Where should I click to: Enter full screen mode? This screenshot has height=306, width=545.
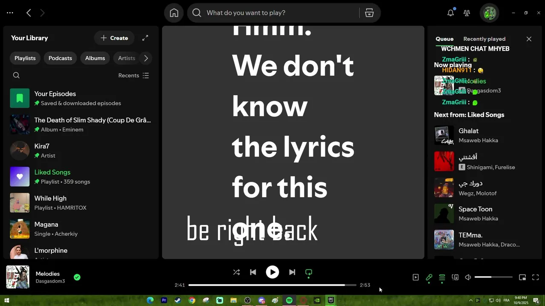coord(536,277)
